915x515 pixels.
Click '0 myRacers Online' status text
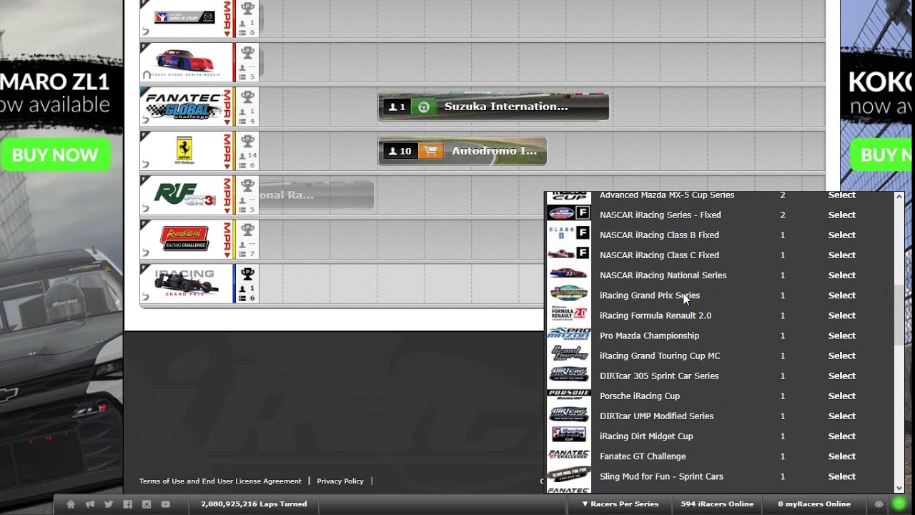coord(814,504)
